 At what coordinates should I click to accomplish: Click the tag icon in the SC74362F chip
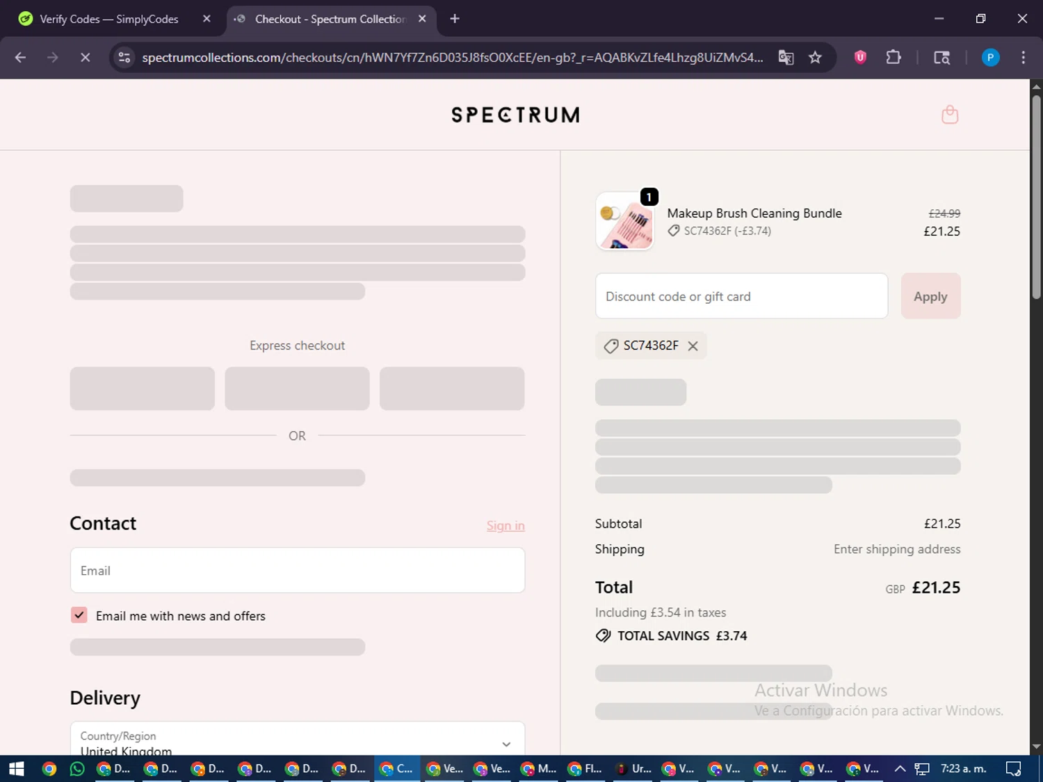[x=611, y=346]
